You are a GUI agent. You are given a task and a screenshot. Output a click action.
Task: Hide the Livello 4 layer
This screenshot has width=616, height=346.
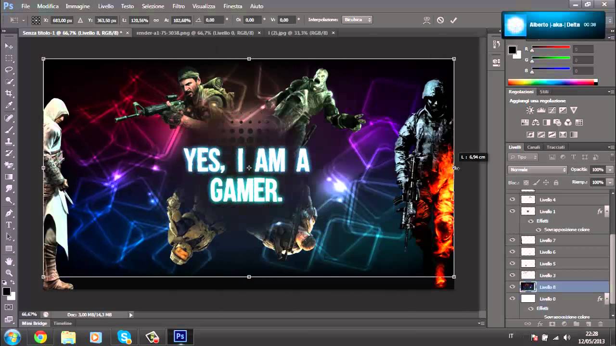(x=512, y=199)
